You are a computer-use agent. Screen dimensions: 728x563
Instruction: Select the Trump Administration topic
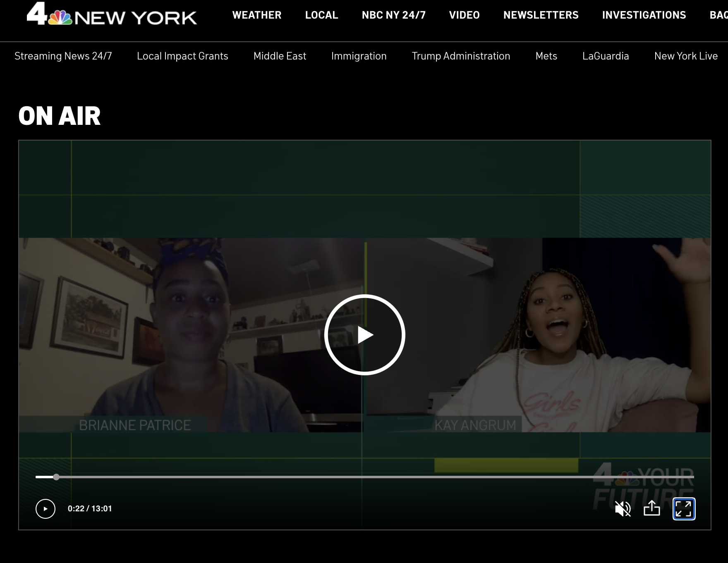(x=461, y=56)
